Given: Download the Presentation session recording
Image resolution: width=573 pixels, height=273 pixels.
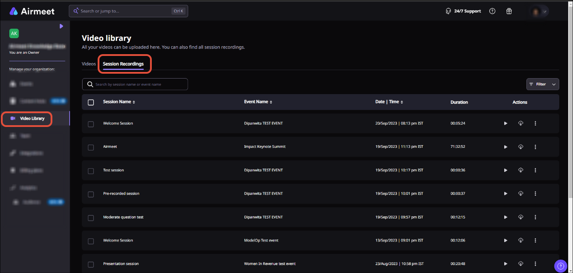Looking at the screenshot, I should pyautogui.click(x=521, y=264).
